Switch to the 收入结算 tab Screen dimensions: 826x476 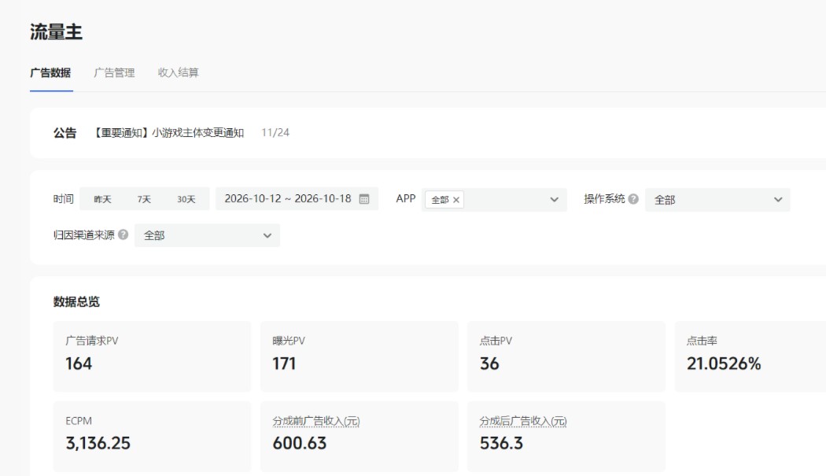tap(178, 72)
